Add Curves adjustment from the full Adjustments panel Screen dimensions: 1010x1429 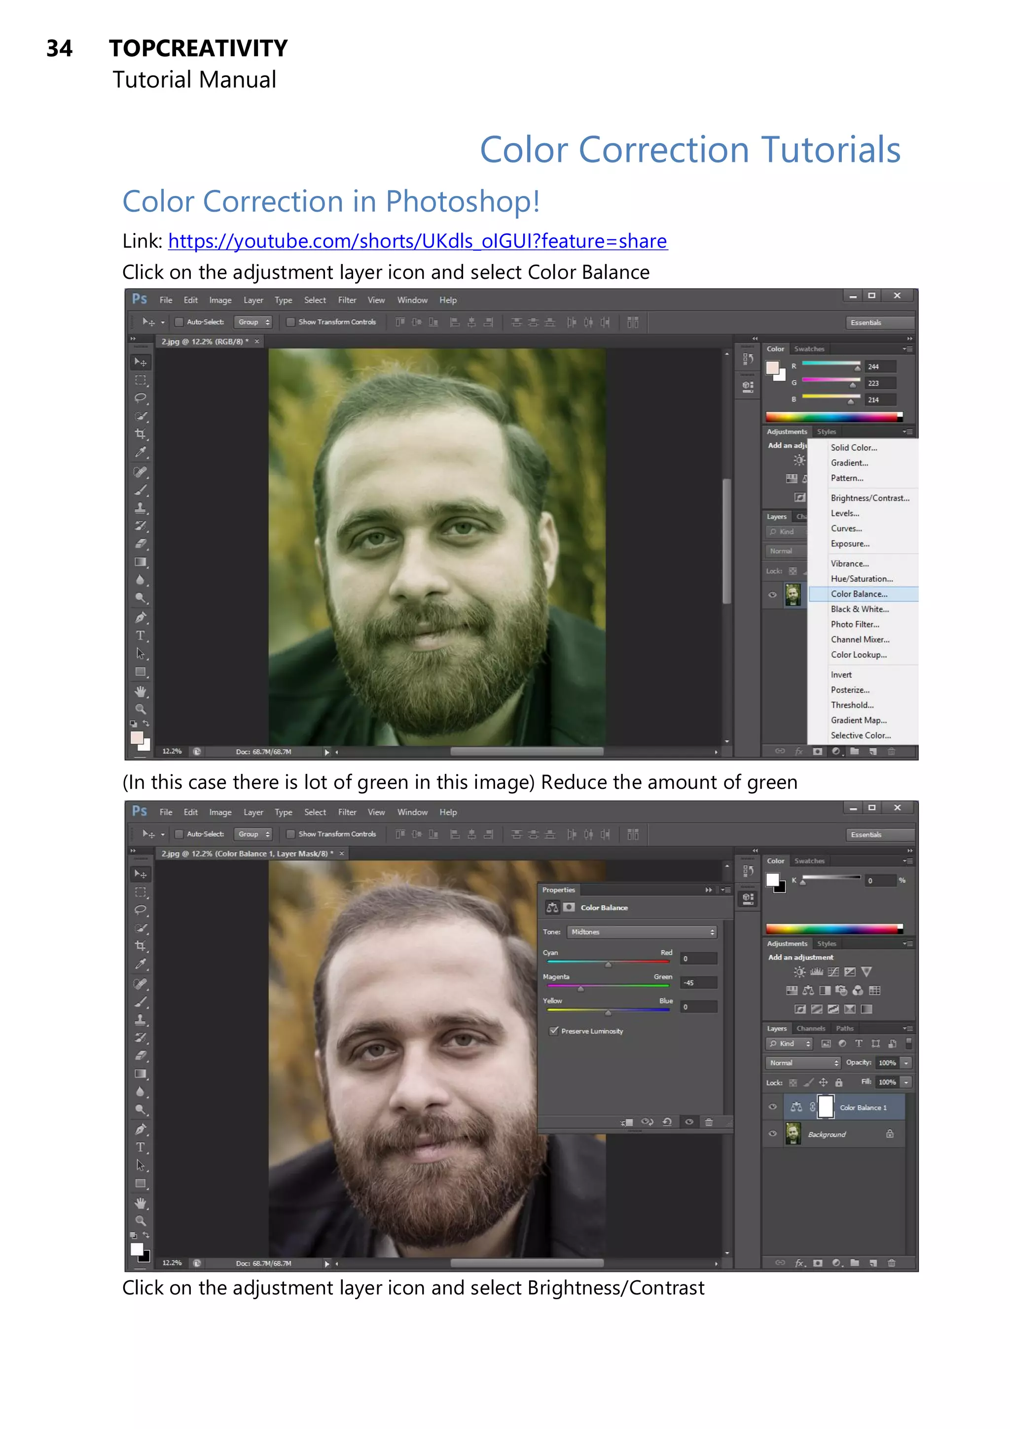[833, 971]
